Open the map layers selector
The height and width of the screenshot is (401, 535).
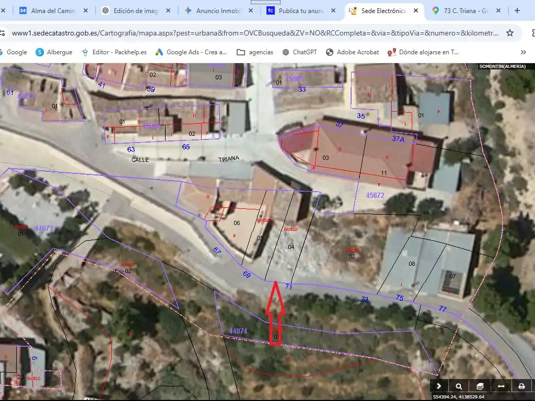480,386
